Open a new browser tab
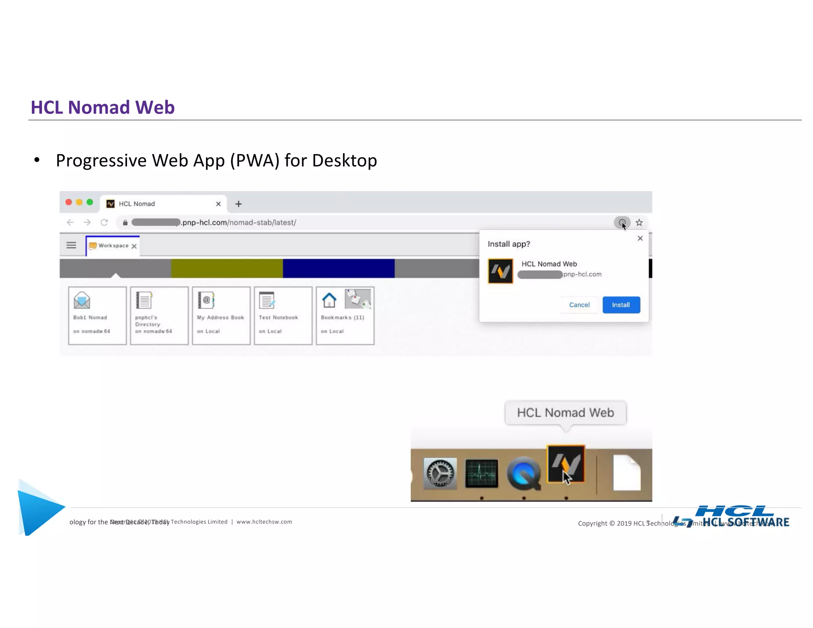The height and width of the screenshot is (628, 813). [x=239, y=204]
